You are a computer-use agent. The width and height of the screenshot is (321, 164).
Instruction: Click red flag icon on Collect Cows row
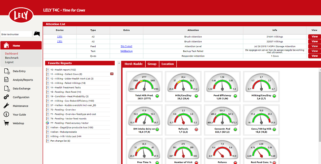[112, 74]
